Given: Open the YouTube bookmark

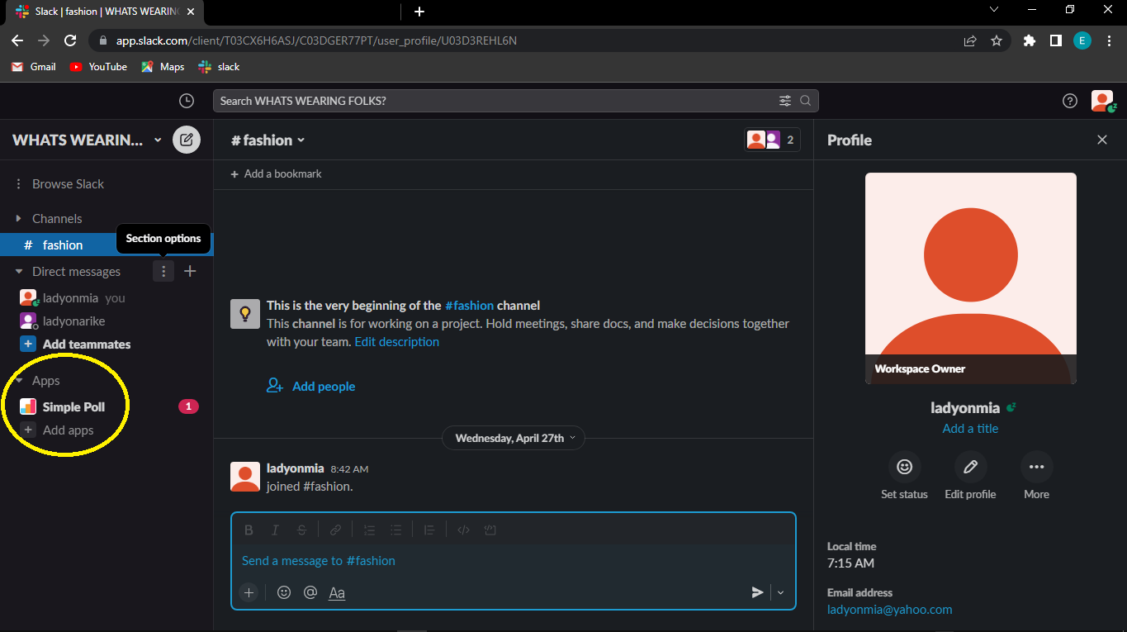Looking at the screenshot, I should click(98, 67).
